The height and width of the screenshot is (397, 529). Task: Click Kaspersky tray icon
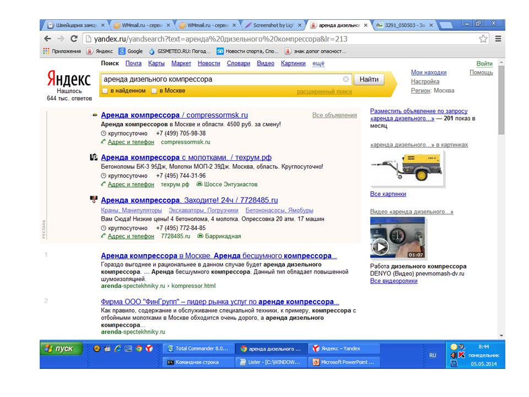click(x=462, y=355)
